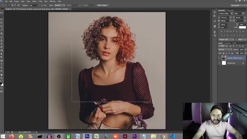Viewport: 247px width, 139px height.
Task: Select the Horizontal Type tool
Action: 2,64
